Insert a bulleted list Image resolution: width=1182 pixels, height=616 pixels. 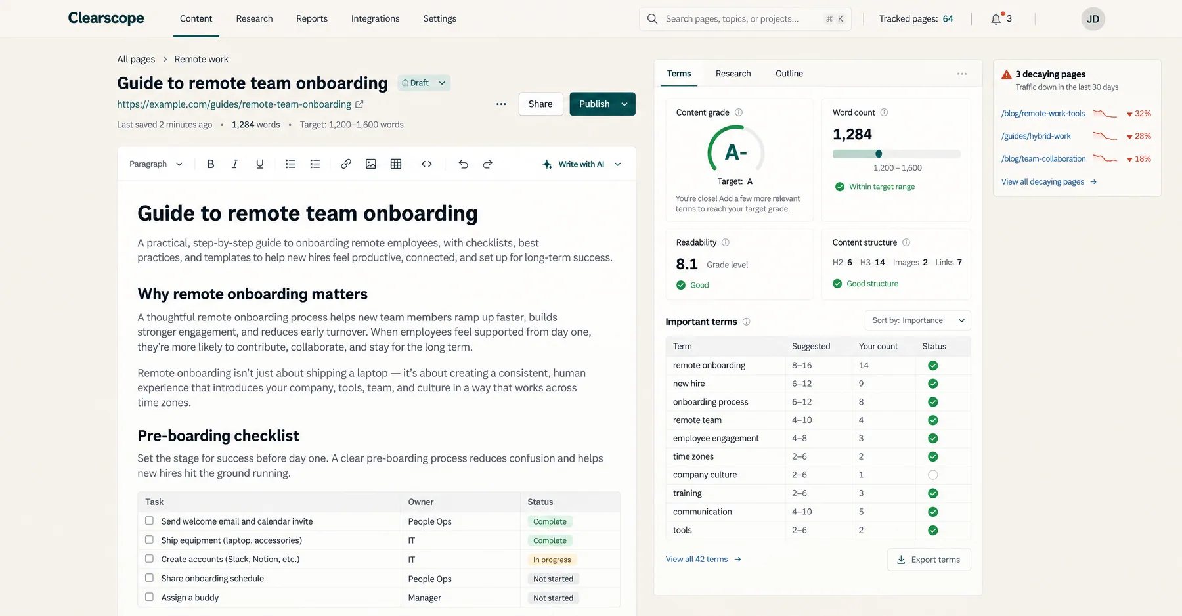(x=290, y=164)
